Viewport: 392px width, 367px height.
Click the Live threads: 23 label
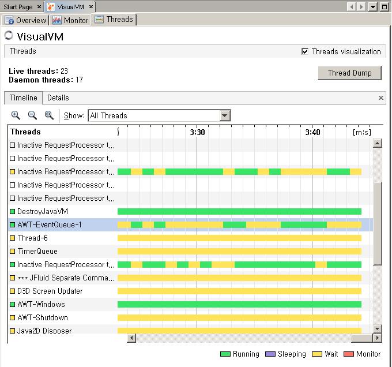coord(38,71)
